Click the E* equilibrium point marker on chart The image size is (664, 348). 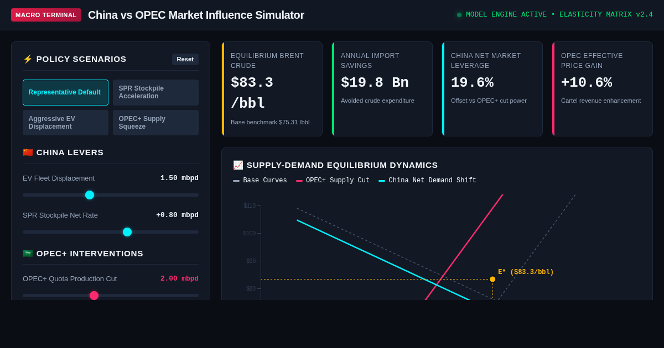click(x=492, y=280)
